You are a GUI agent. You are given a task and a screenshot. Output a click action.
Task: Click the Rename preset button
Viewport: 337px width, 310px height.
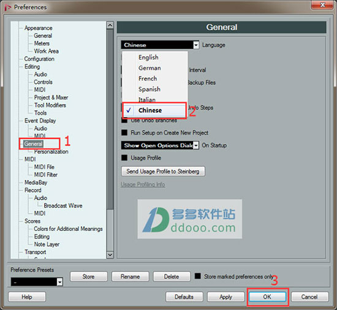click(130, 276)
